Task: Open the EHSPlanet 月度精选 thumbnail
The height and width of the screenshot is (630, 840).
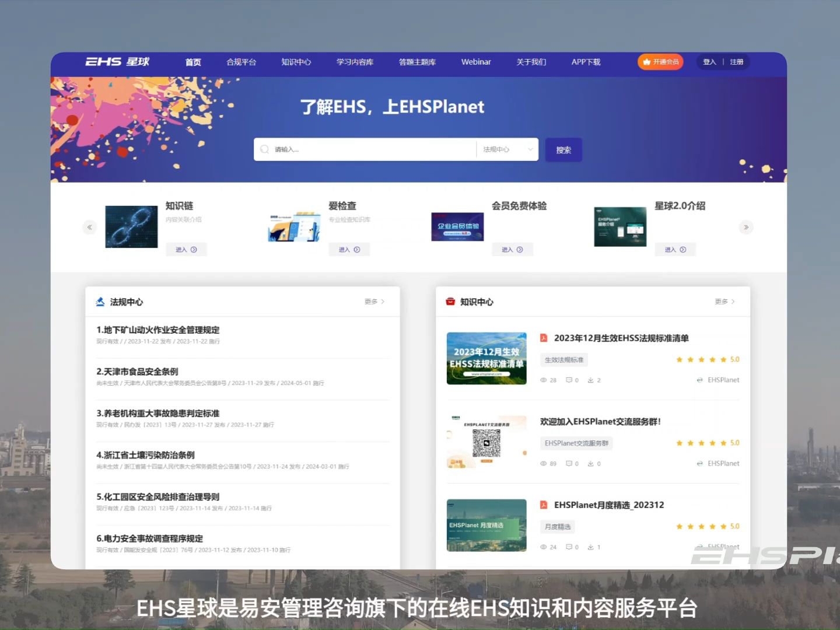Action: (x=487, y=526)
